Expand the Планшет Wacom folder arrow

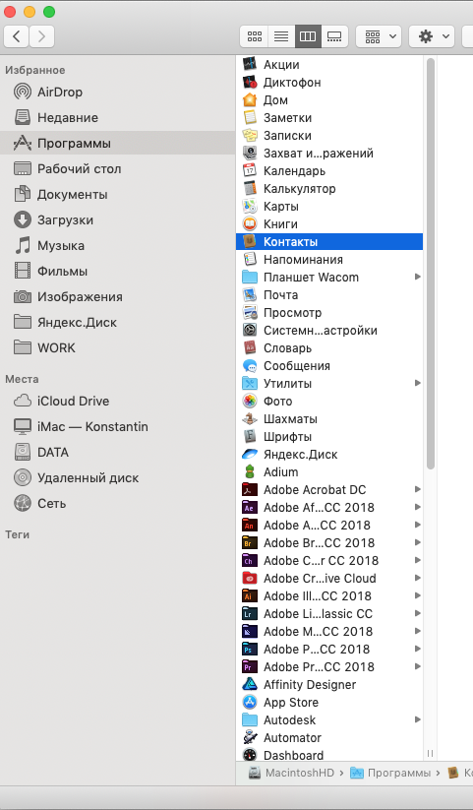coord(417,277)
